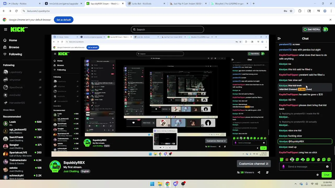Open Windows Start menu
The image size is (335, 188).
pyautogui.click(x=152, y=184)
